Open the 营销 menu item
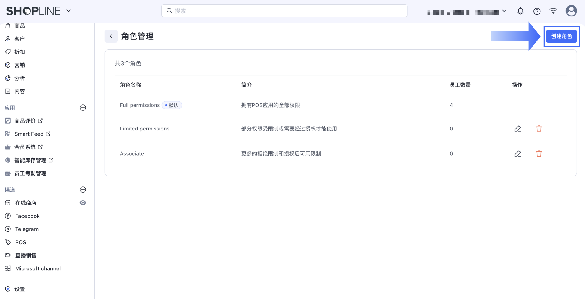This screenshot has height=299, width=585. 20,65
